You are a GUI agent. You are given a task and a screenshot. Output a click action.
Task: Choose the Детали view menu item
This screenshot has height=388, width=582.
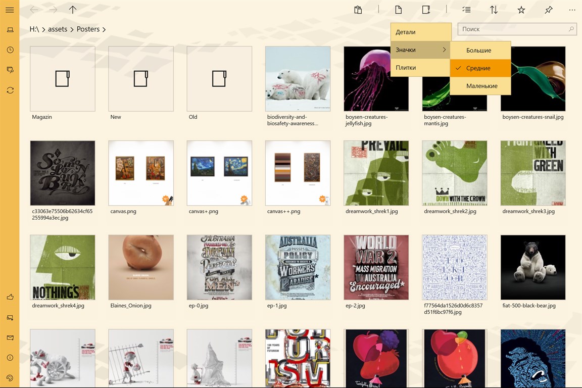pyautogui.click(x=419, y=32)
